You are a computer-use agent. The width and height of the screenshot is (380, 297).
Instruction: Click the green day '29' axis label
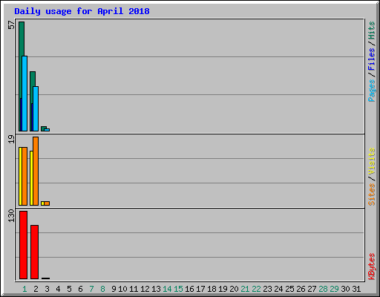tap(334, 289)
